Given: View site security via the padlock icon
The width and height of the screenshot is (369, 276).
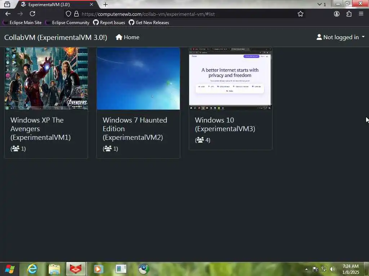Looking at the screenshot, I should click(x=76, y=14).
